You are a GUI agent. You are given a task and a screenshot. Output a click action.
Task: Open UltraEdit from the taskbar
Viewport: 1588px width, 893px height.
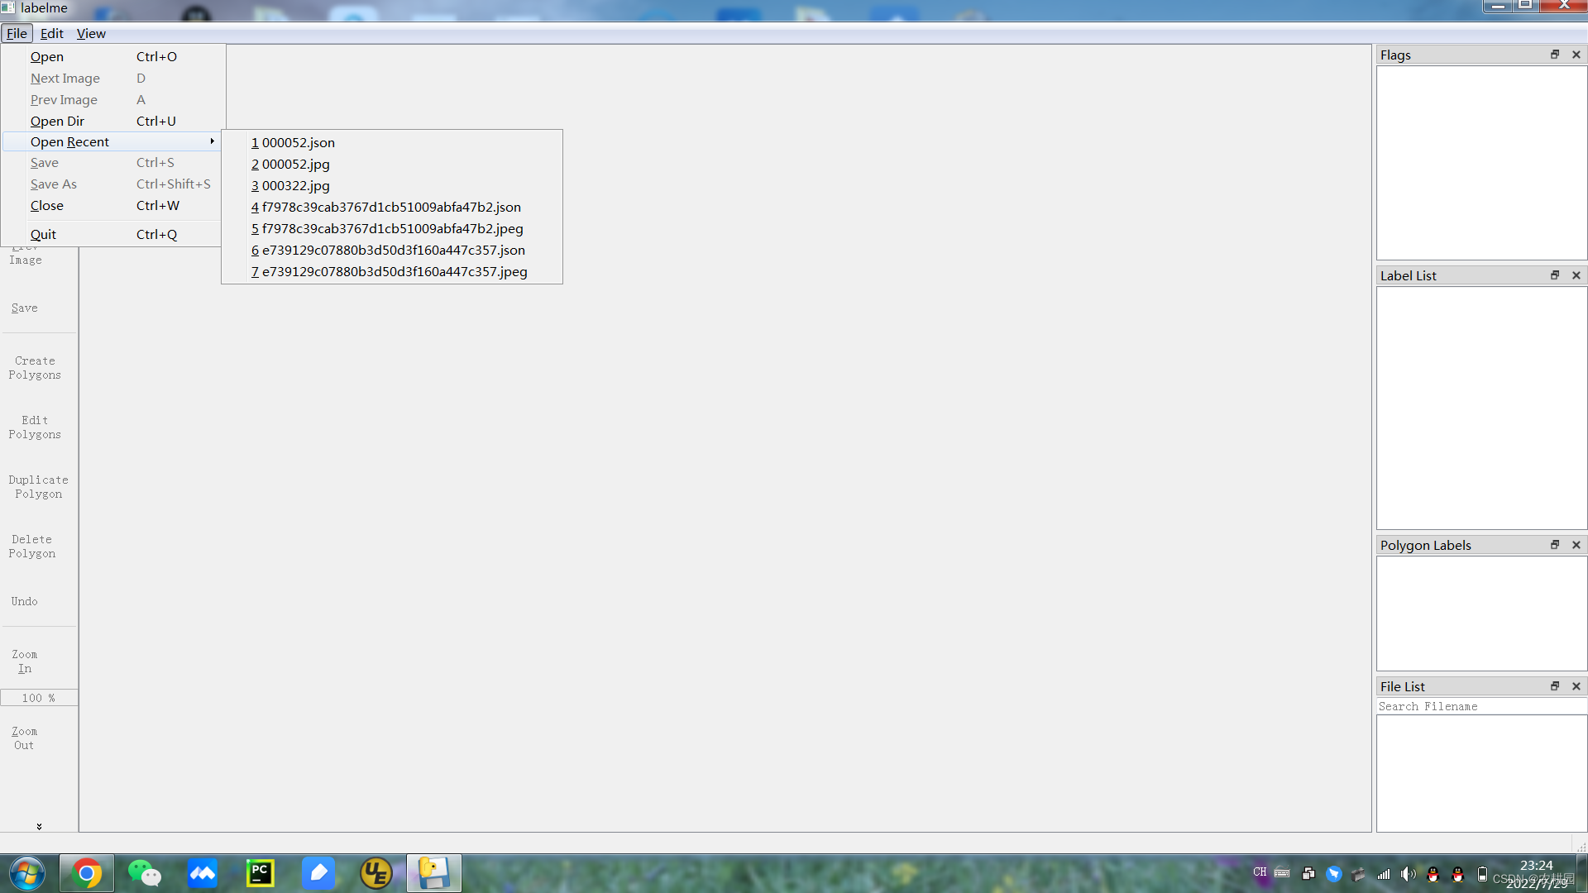376,873
